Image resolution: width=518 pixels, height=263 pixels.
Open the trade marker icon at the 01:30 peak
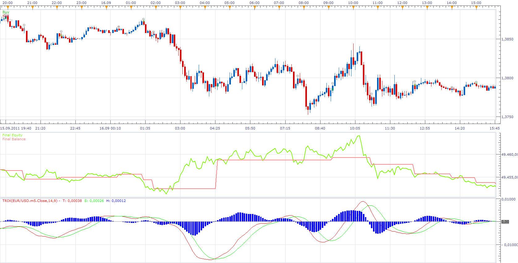pyautogui.click(x=143, y=19)
